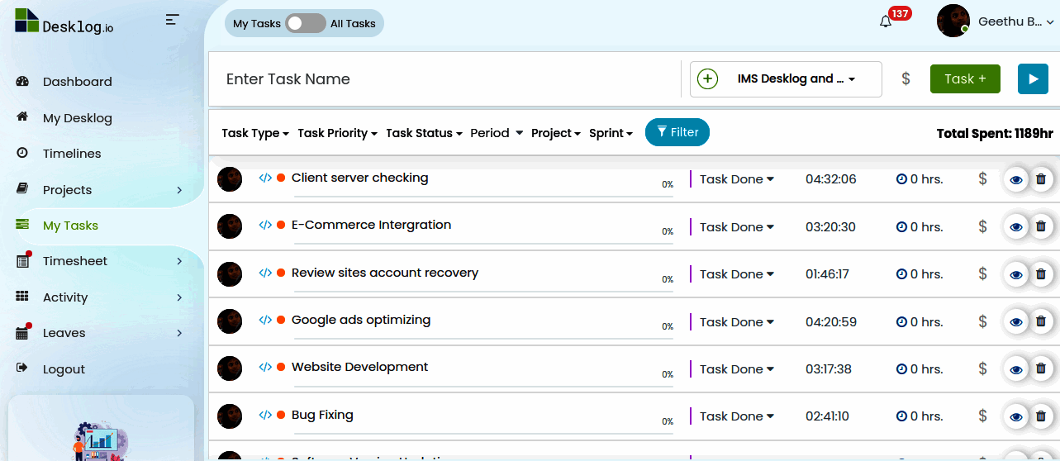Click the Enter Task Name field

446,79
